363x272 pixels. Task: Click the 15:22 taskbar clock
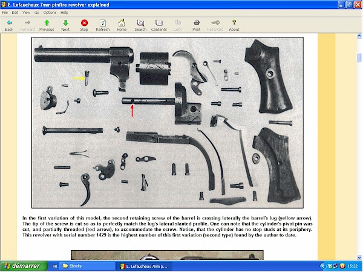tap(353, 266)
